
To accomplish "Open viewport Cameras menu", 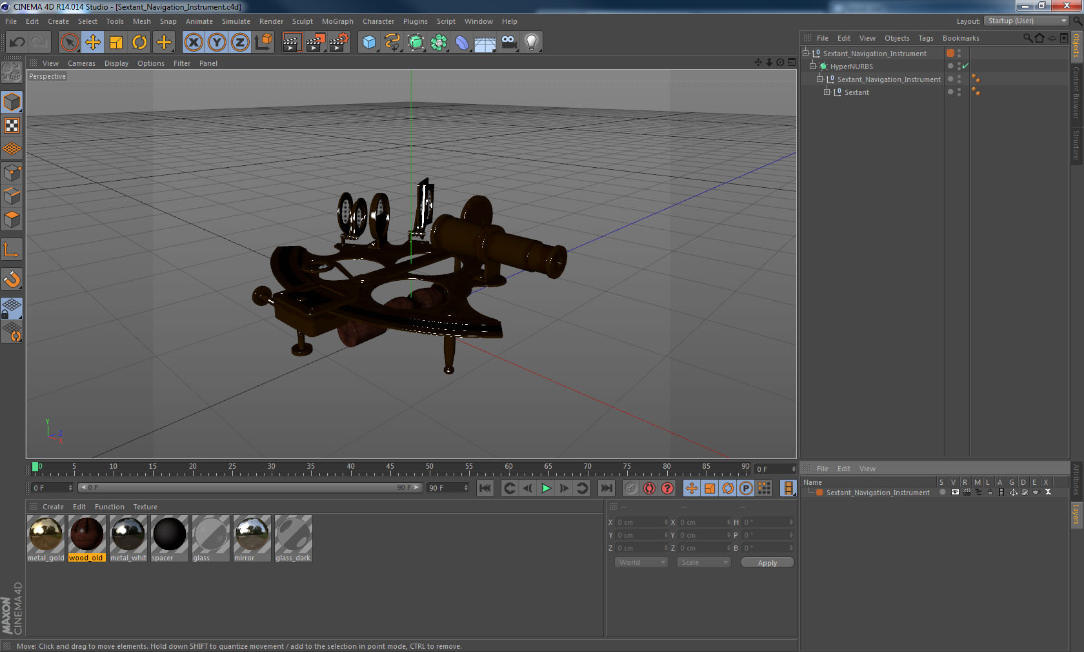I will tap(81, 63).
